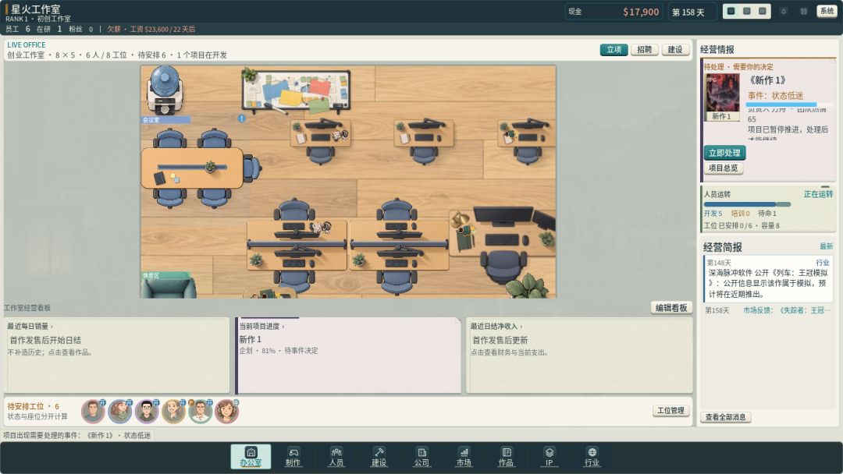The width and height of the screenshot is (843, 474).
Task: Select the first employee avatar (man in gray)
Action: (93, 411)
